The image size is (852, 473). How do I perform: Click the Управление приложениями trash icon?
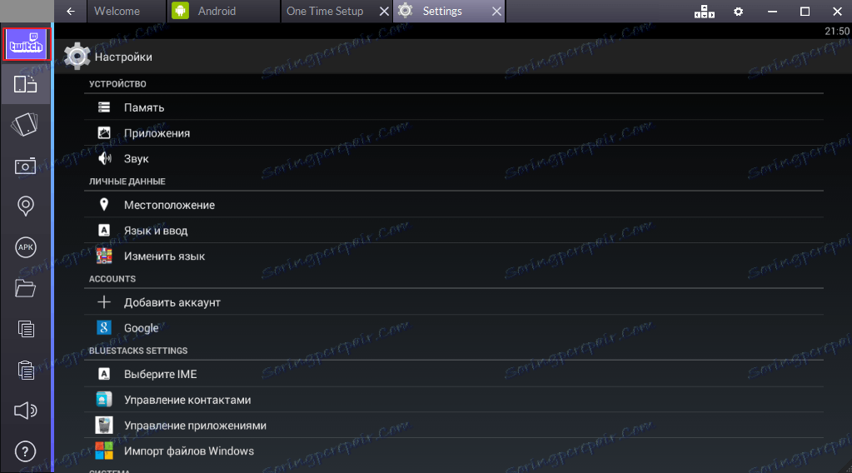(x=104, y=425)
